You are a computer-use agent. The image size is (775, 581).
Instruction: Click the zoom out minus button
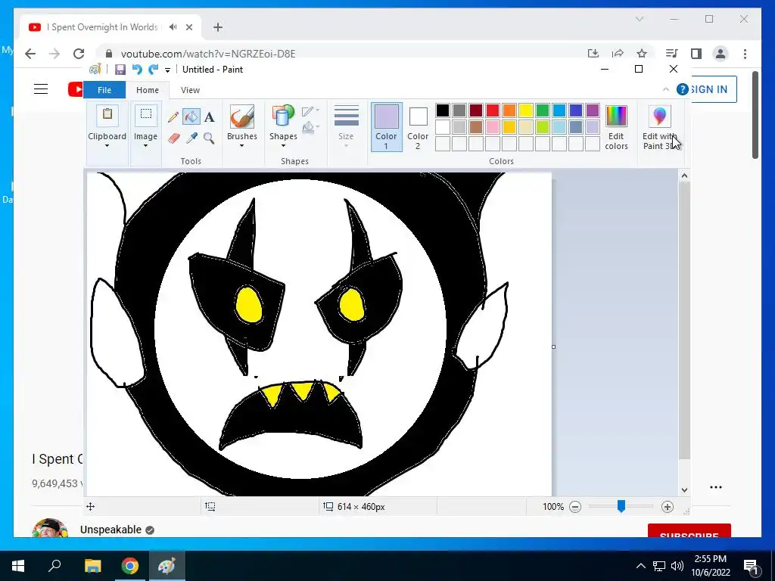(575, 506)
